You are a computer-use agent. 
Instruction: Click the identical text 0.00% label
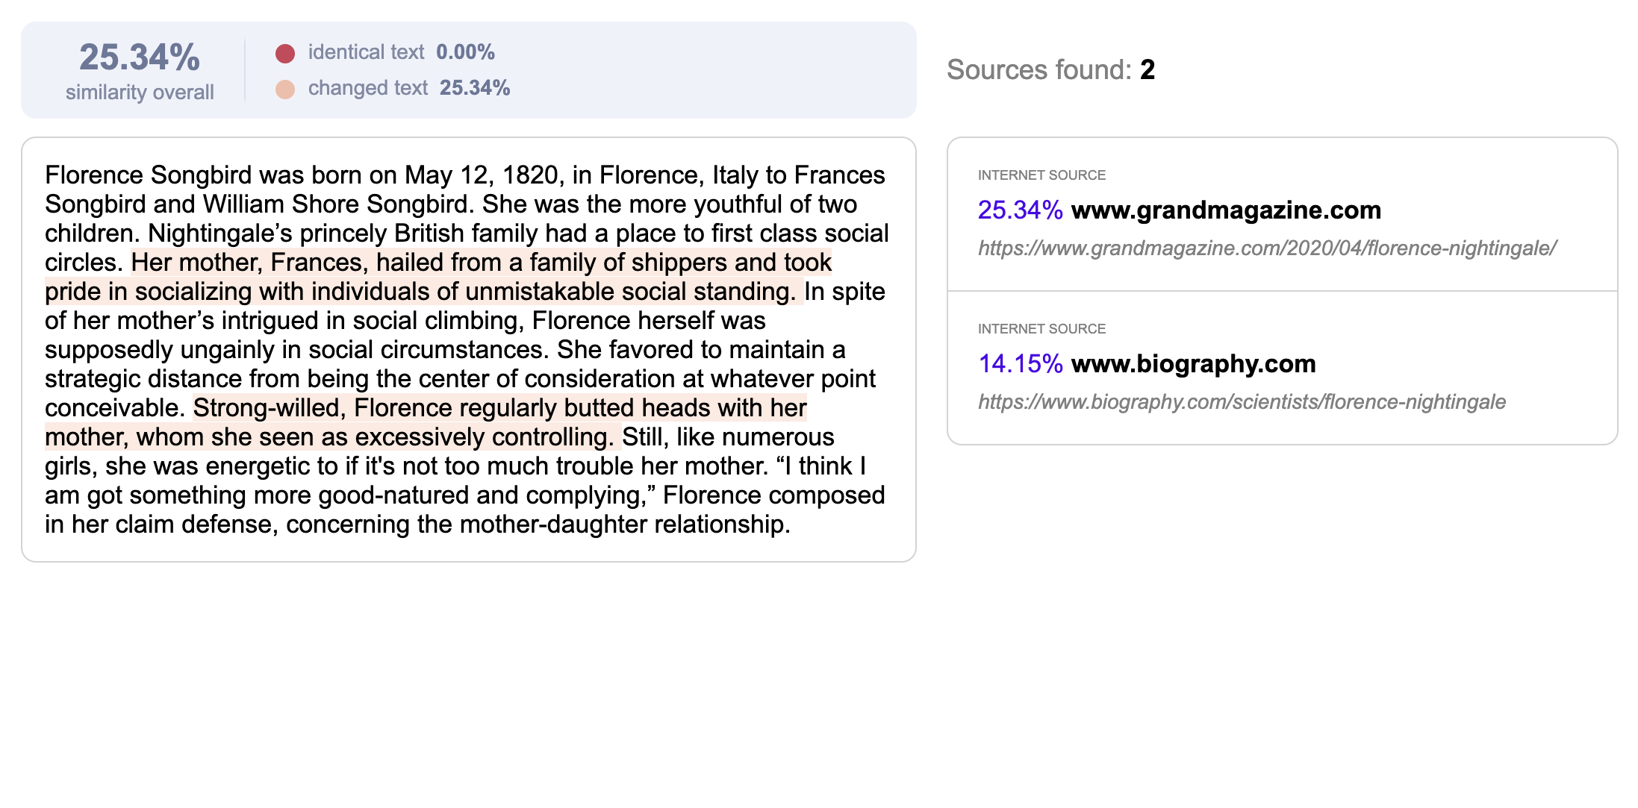coord(402,52)
